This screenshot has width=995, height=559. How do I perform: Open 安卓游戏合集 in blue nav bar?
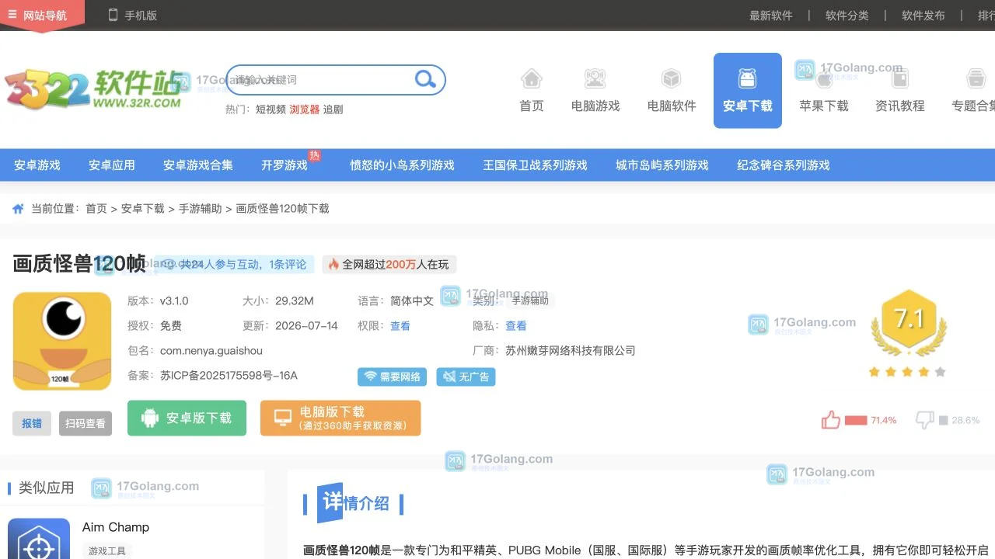198,165
